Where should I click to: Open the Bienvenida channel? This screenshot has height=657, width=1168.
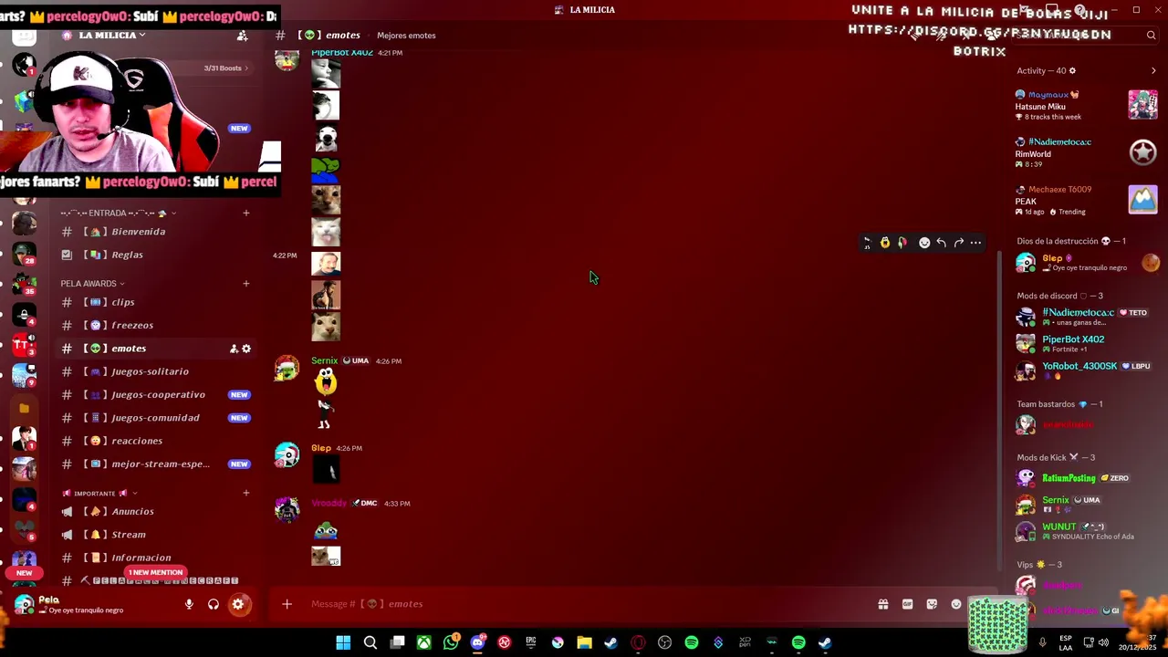tap(157, 232)
